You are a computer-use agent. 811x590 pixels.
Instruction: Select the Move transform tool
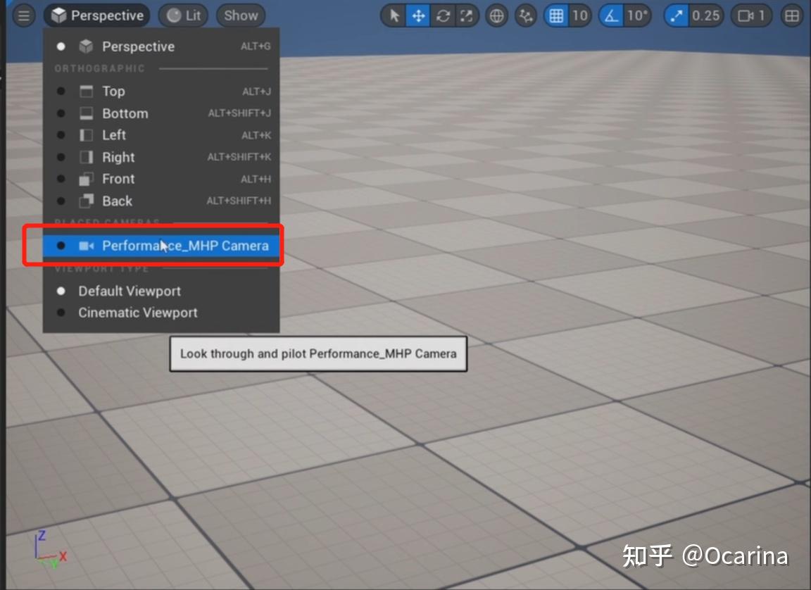click(418, 15)
